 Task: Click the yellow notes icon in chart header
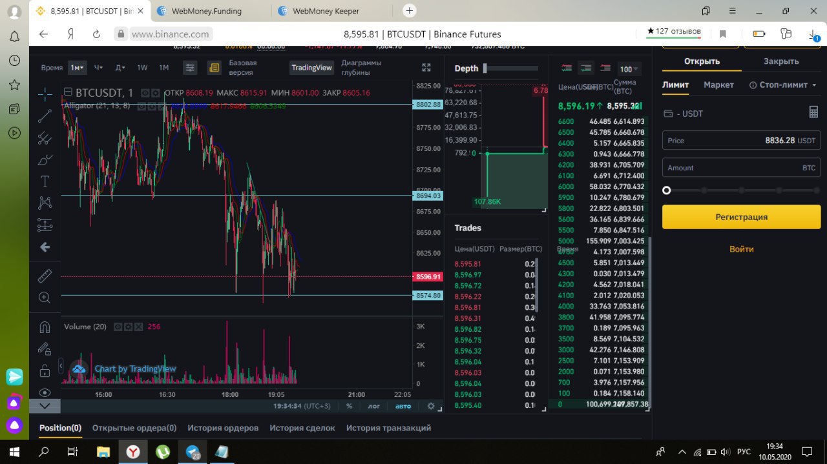click(x=214, y=68)
